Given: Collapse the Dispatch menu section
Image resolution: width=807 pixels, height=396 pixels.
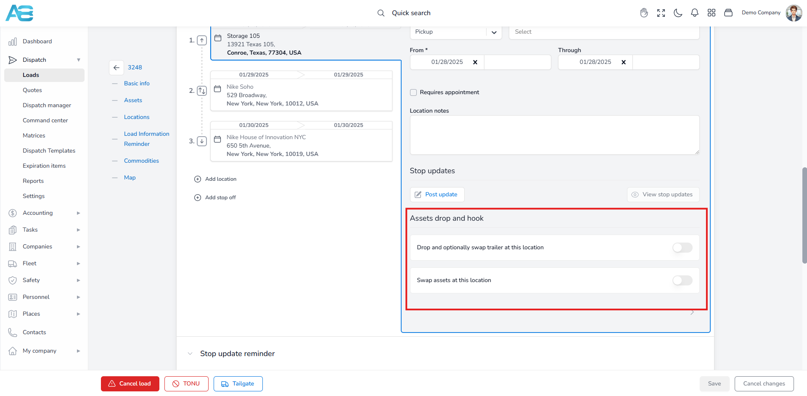Looking at the screenshot, I should 79,60.
